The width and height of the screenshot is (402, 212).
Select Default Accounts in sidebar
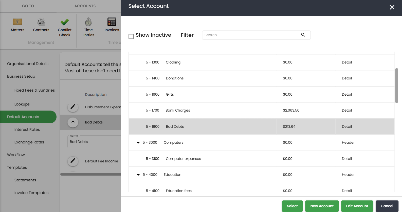click(x=28, y=117)
